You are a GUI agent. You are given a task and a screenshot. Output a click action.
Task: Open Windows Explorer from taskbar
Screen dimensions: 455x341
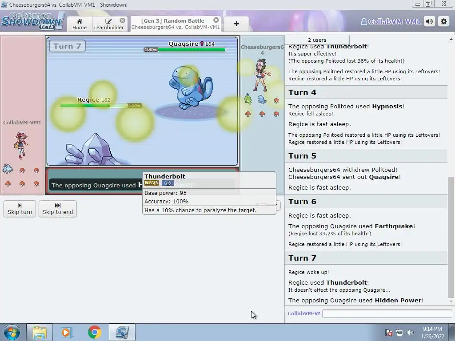[x=40, y=332]
